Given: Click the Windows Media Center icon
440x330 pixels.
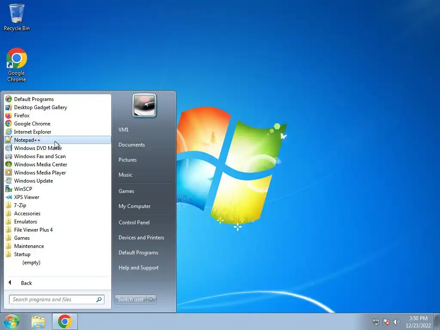Looking at the screenshot, I should (x=9, y=165).
